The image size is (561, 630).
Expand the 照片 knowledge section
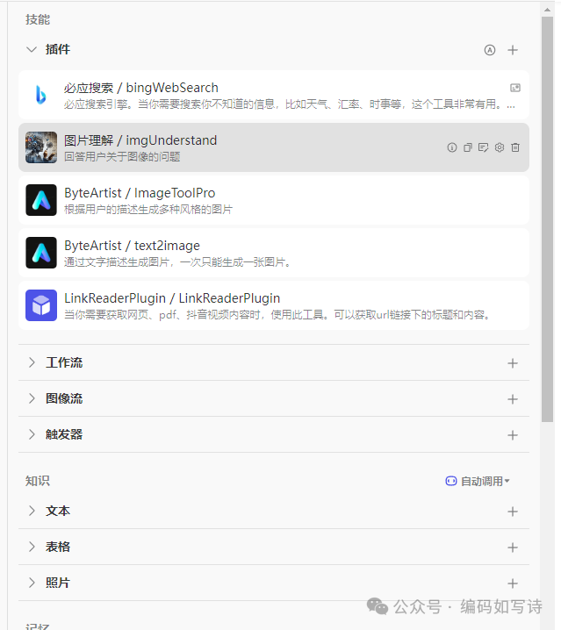[x=32, y=583]
